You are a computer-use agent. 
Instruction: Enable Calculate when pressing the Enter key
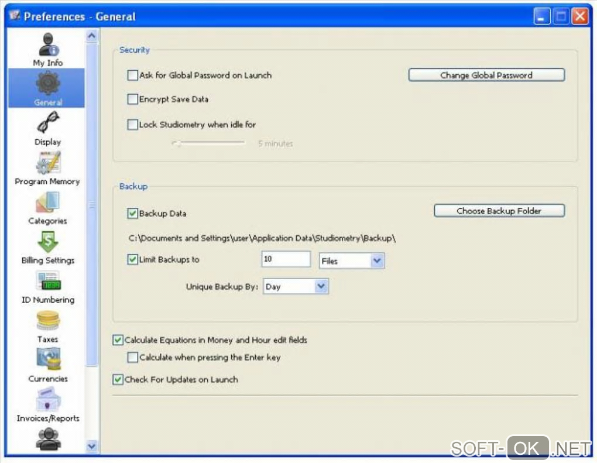132,357
